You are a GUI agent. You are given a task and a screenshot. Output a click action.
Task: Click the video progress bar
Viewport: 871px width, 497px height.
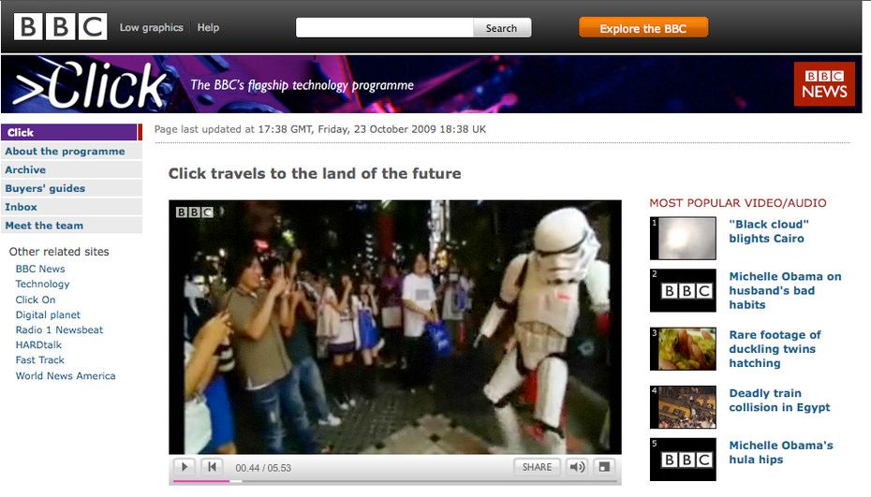click(394, 481)
